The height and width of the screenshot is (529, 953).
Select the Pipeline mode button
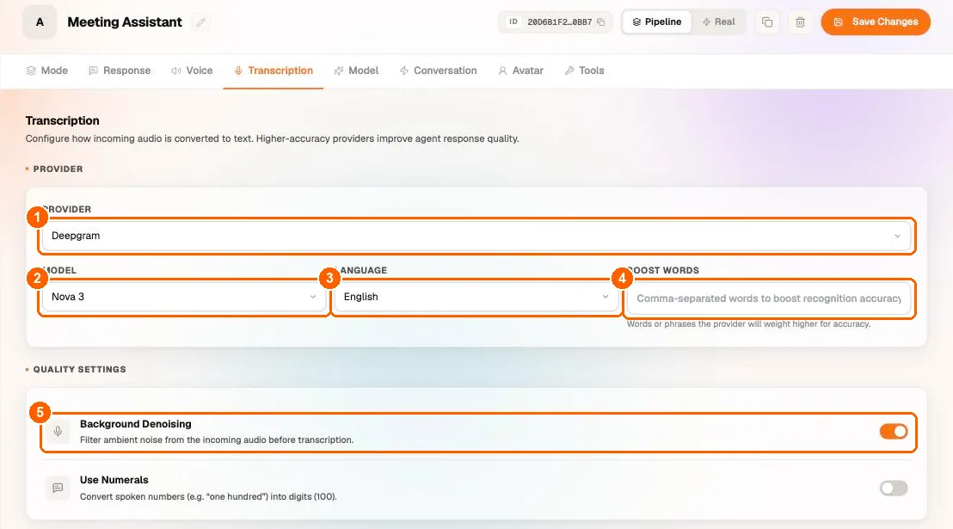(x=656, y=22)
